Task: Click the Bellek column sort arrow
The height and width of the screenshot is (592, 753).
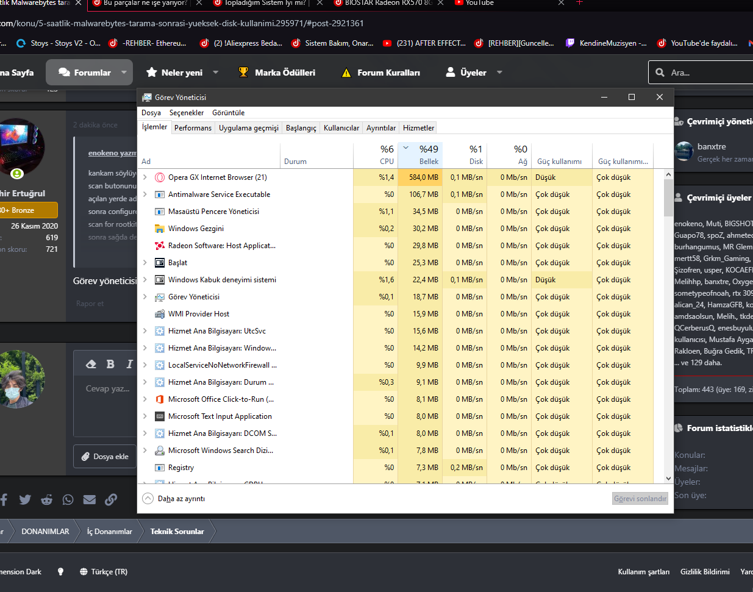Action: [405, 147]
